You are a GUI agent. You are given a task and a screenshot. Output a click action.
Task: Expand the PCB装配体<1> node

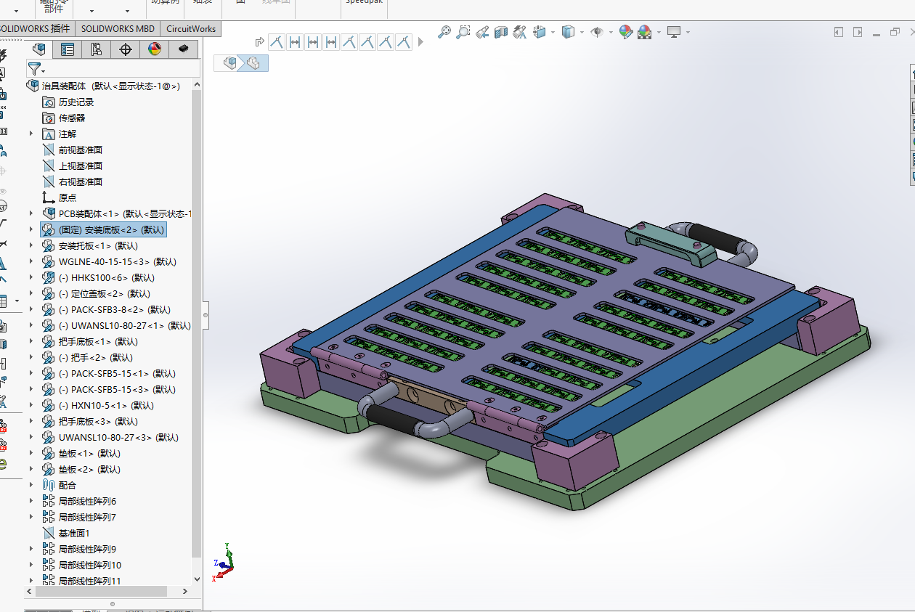click(31, 213)
